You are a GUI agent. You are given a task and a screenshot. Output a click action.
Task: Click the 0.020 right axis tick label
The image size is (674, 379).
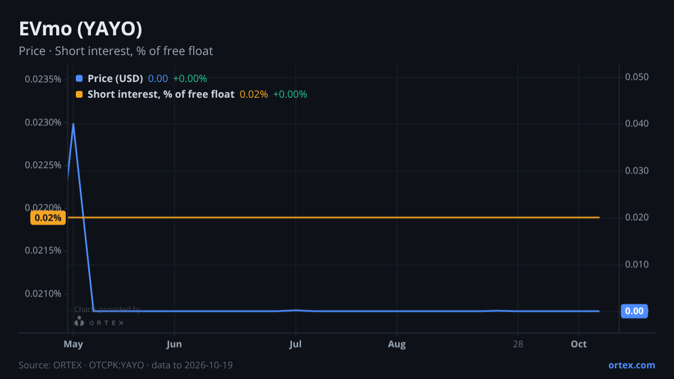click(x=637, y=217)
